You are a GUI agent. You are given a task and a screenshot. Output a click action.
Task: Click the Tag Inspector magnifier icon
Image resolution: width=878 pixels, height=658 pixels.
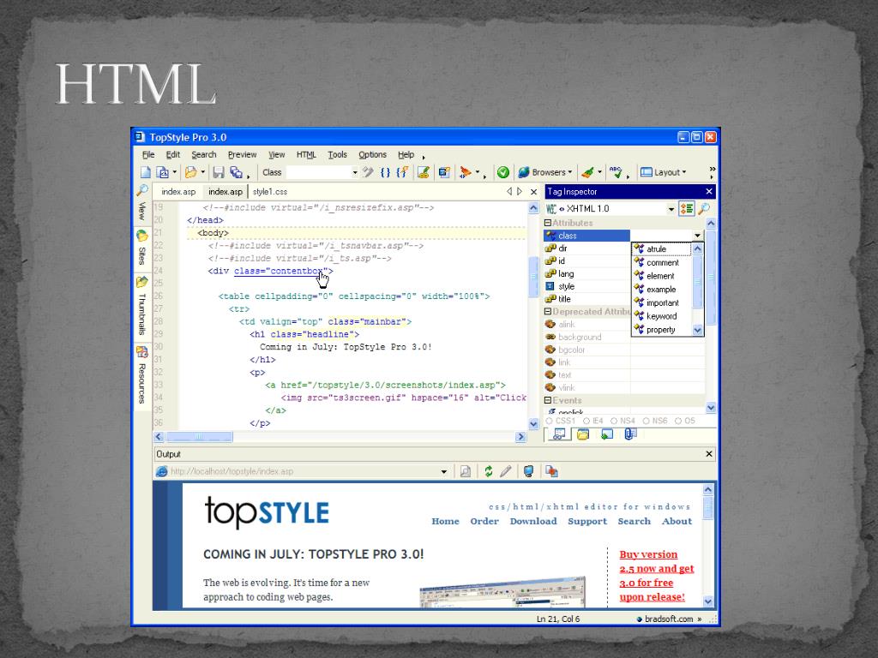[703, 209]
